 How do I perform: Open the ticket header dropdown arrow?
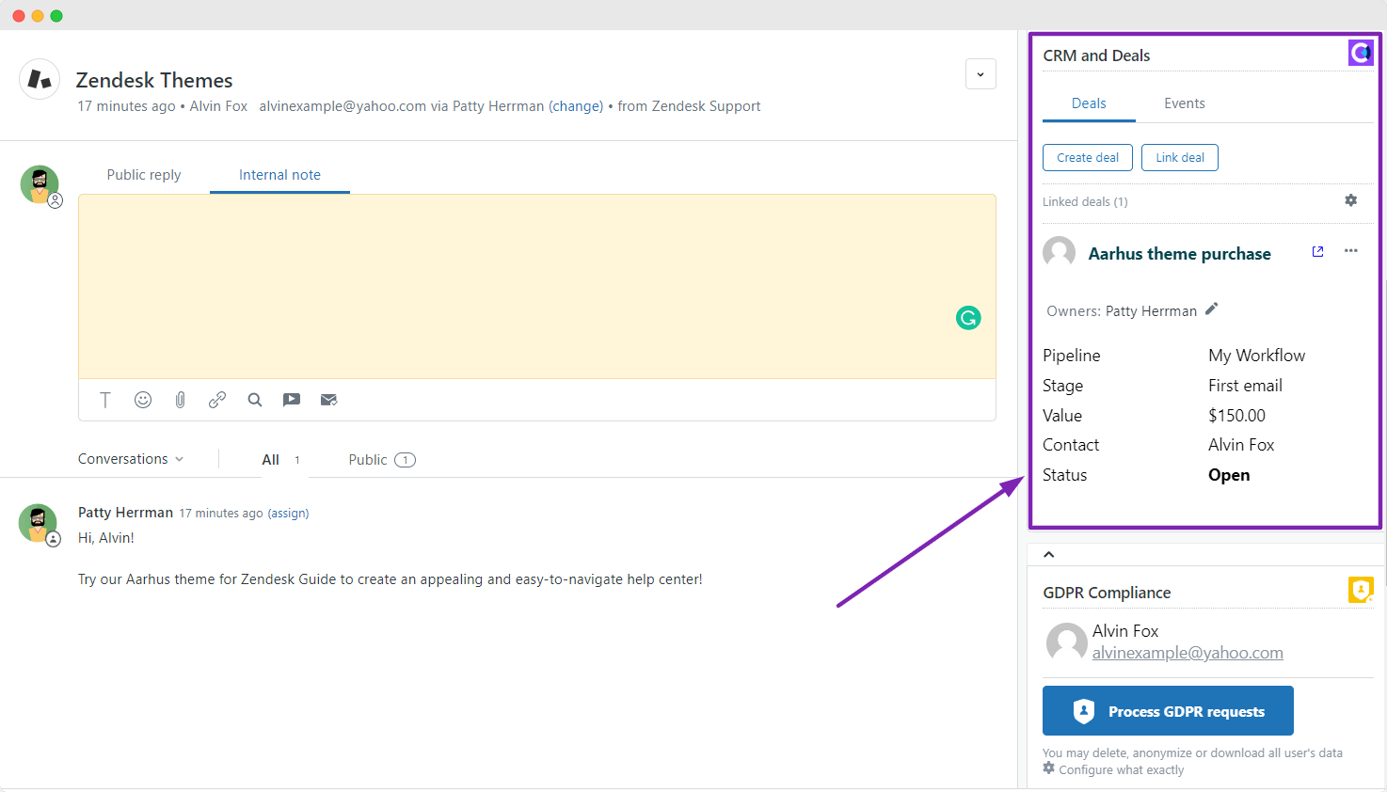pos(980,74)
